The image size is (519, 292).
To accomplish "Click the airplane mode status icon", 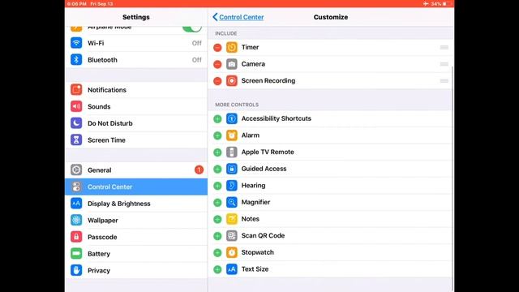I will coord(426,3).
